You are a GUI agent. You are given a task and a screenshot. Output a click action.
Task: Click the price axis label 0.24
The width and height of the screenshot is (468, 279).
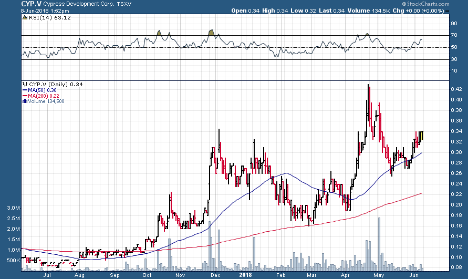456,183
